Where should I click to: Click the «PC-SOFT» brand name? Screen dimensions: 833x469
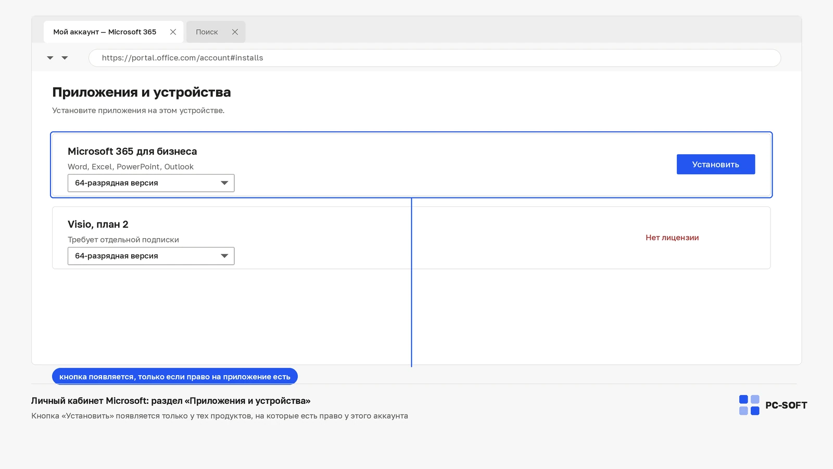point(786,405)
